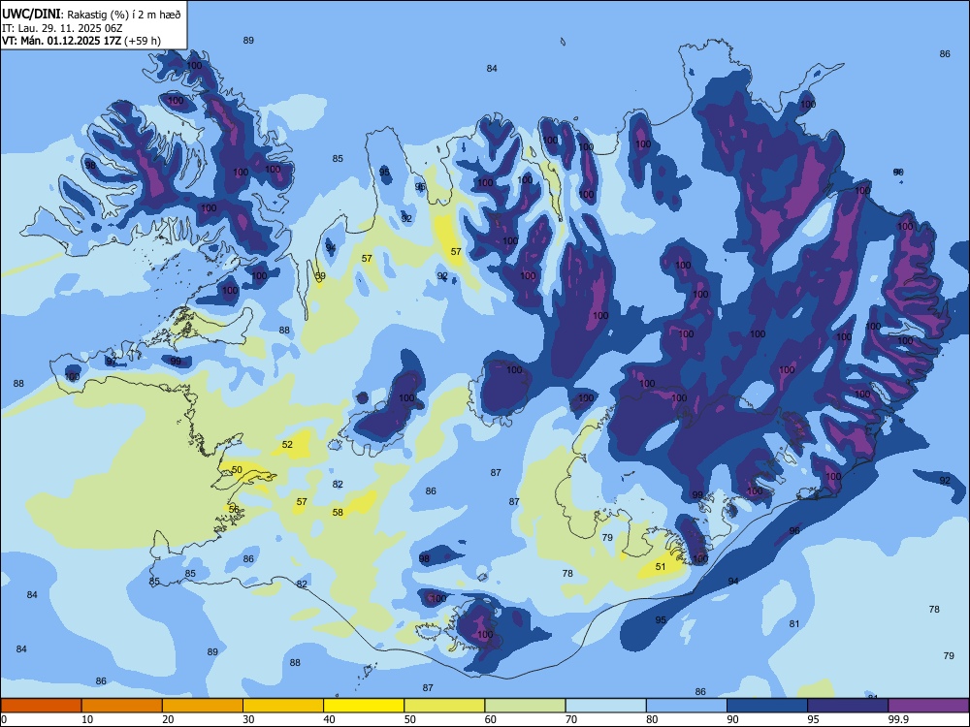
Task: Pick the light green 60–70 legend swatch
Action: click(x=525, y=706)
